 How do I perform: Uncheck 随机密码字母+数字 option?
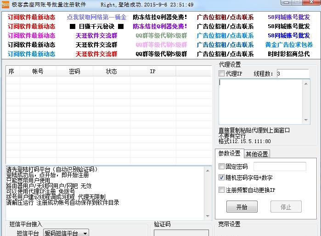coord(222,178)
